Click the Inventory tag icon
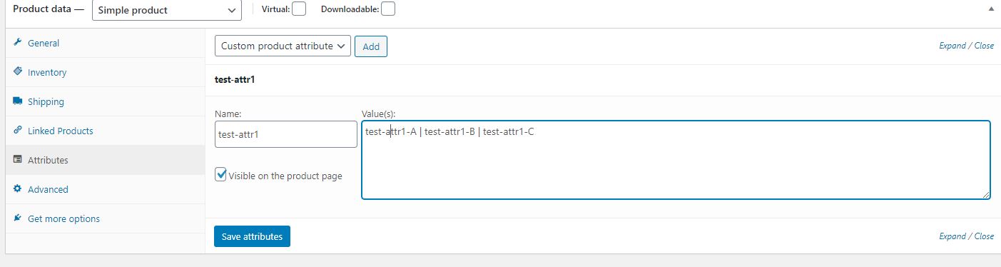This screenshot has width=1001, height=267. (17, 72)
